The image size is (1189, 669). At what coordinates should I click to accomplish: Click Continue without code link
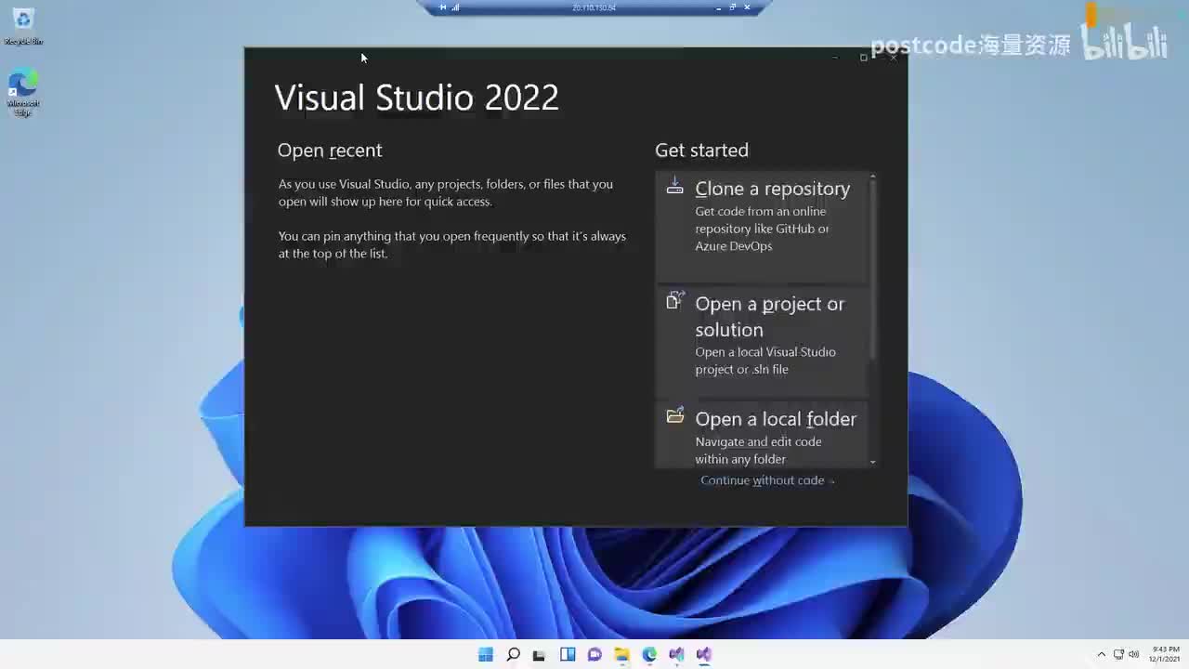(x=767, y=480)
